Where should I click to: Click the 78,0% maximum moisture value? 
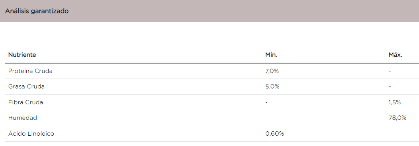[x=397, y=118]
